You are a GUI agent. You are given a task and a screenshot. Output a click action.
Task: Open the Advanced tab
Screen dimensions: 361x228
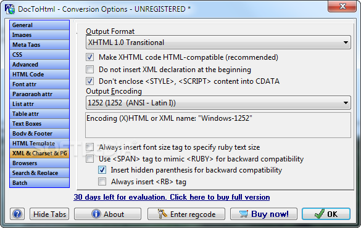[39, 65]
